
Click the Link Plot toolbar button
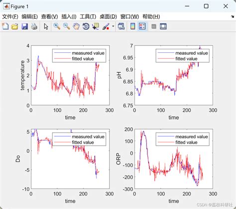(121, 26)
